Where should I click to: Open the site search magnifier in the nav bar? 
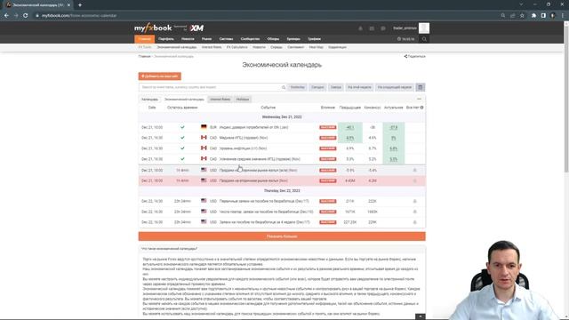pos(424,39)
